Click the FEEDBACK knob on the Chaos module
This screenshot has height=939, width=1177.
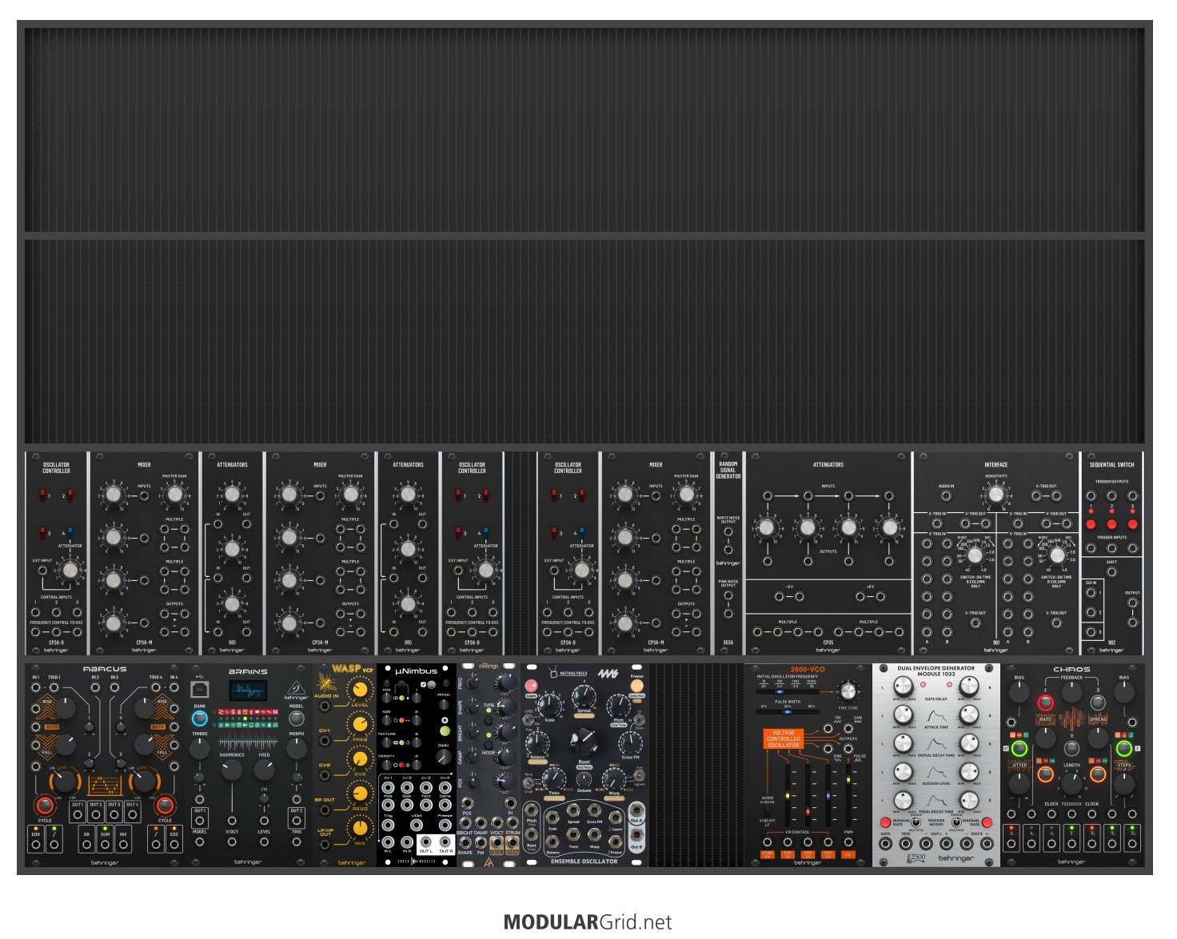coord(1071,692)
